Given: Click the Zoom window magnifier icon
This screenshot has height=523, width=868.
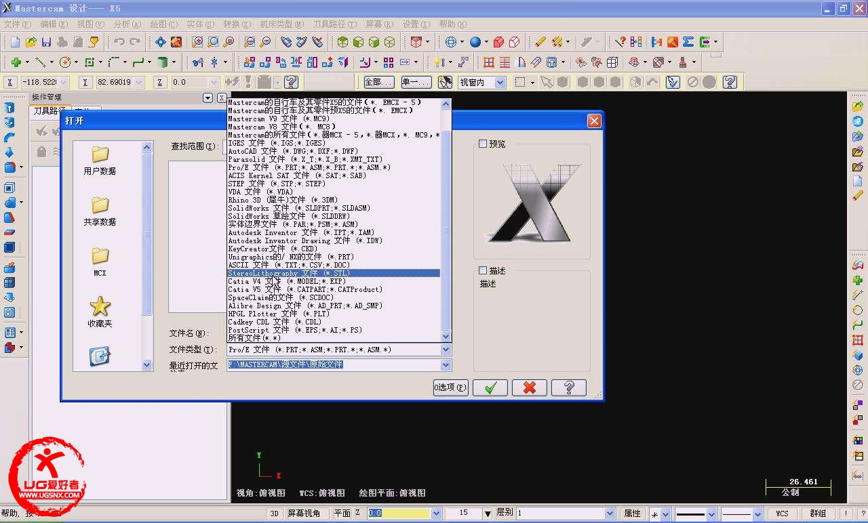Looking at the screenshot, I should 197,42.
